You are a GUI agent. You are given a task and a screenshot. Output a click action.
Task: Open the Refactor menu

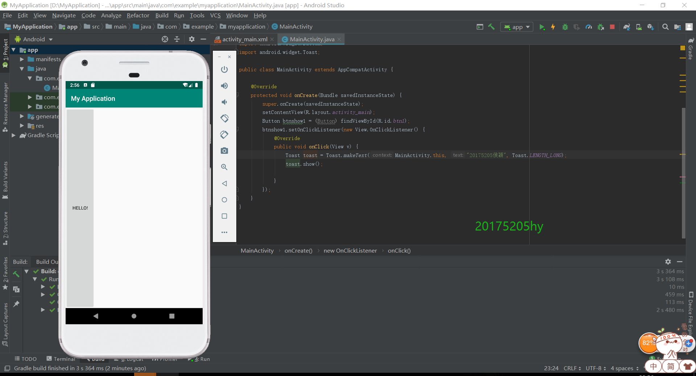138,16
